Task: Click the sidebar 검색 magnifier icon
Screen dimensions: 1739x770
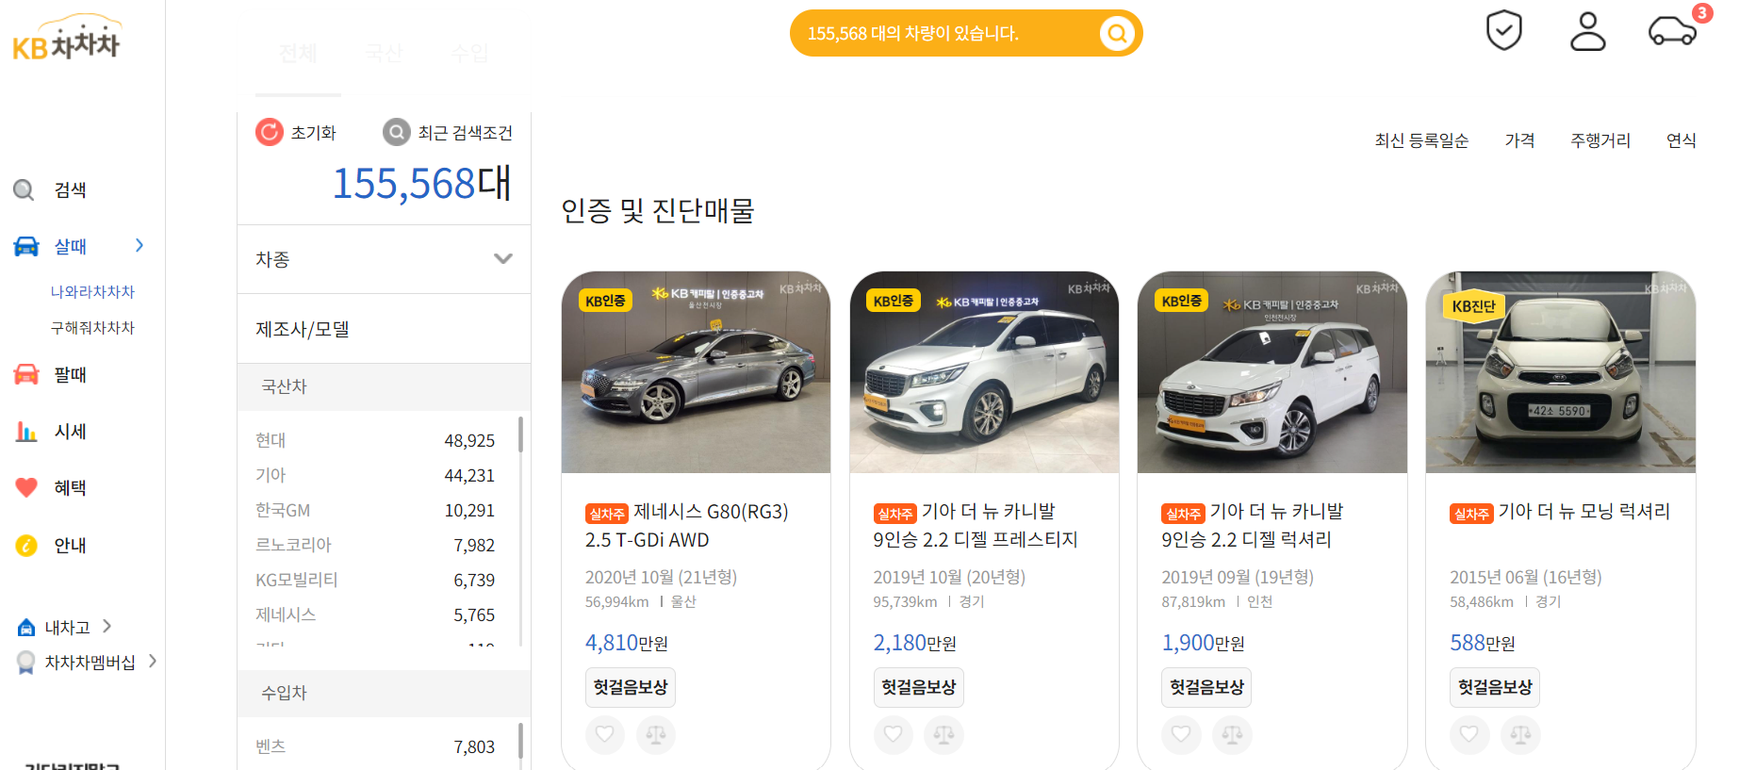Action: [25, 189]
